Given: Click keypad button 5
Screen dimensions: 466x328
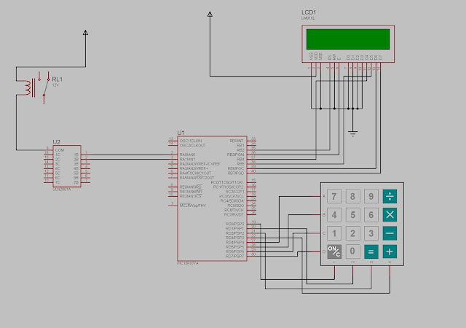Looking at the screenshot, I should coord(352,215).
